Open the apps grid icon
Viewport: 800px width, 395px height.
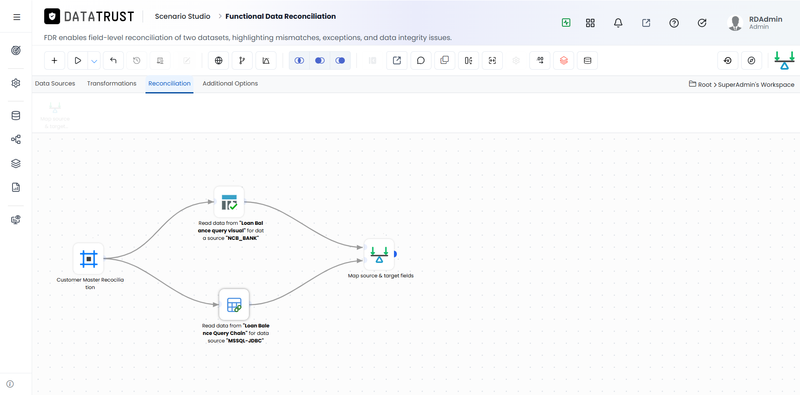tap(590, 23)
